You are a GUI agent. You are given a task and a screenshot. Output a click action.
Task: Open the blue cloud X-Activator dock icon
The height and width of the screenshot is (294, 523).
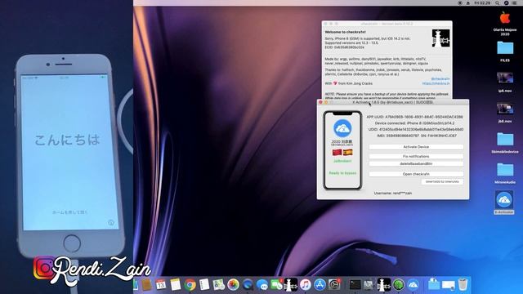pyautogui.click(x=413, y=285)
